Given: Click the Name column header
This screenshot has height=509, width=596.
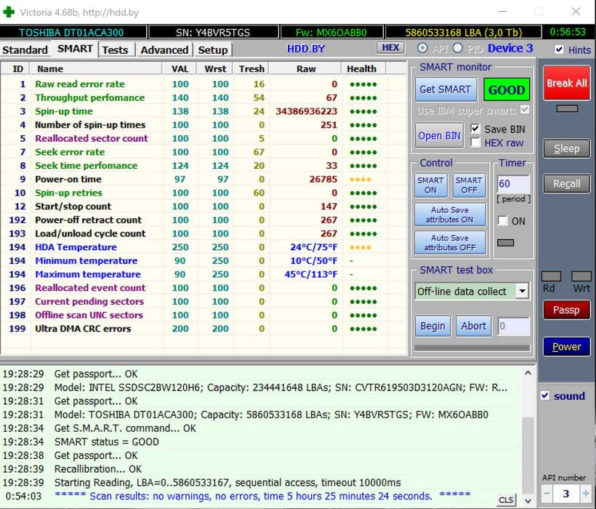Looking at the screenshot, I should tap(97, 69).
